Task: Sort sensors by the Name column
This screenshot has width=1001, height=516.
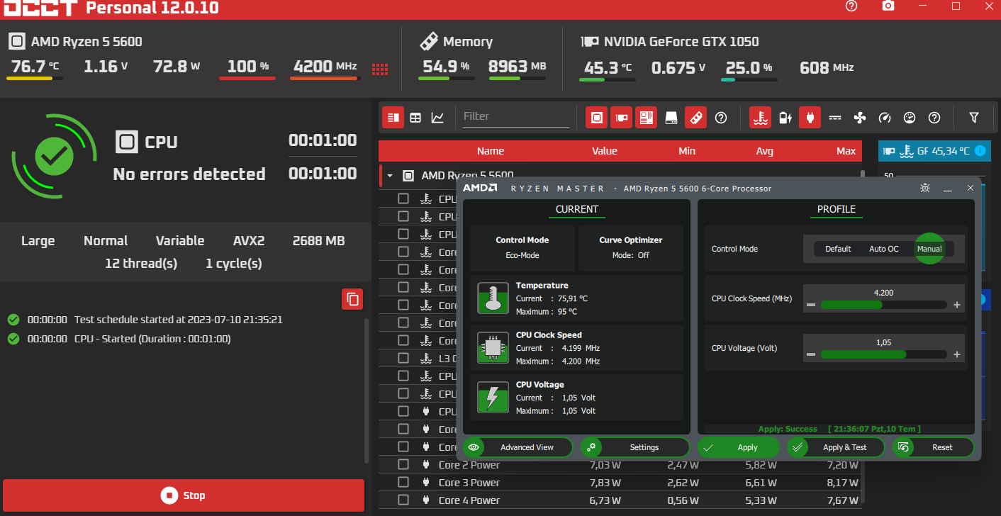Action: point(491,151)
